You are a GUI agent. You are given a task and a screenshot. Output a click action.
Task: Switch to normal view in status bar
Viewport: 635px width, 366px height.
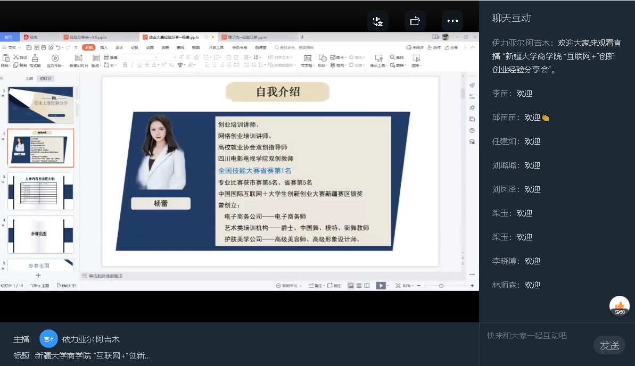[x=351, y=286]
